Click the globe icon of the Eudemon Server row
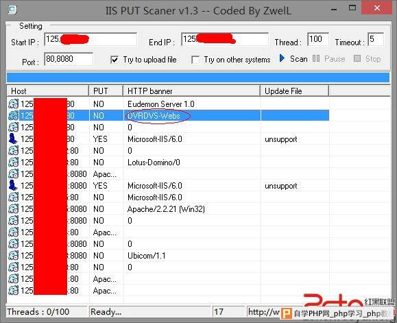The image size is (397, 323). [x=13, y=104]
